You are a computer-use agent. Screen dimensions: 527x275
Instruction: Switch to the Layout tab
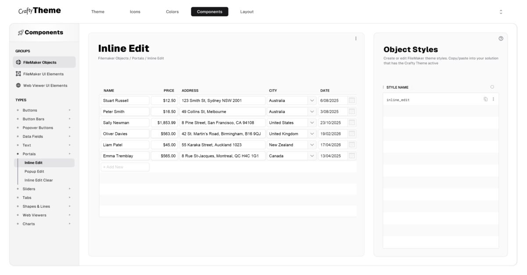247,12
